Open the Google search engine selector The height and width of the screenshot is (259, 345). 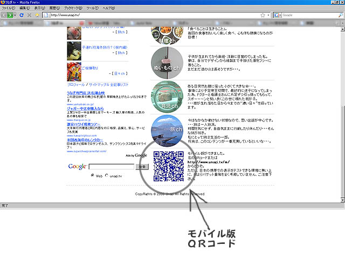click(x=278, y=15)
